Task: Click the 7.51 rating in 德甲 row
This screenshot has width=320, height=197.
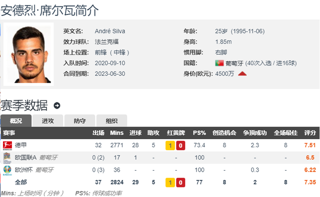Action: 310,145
